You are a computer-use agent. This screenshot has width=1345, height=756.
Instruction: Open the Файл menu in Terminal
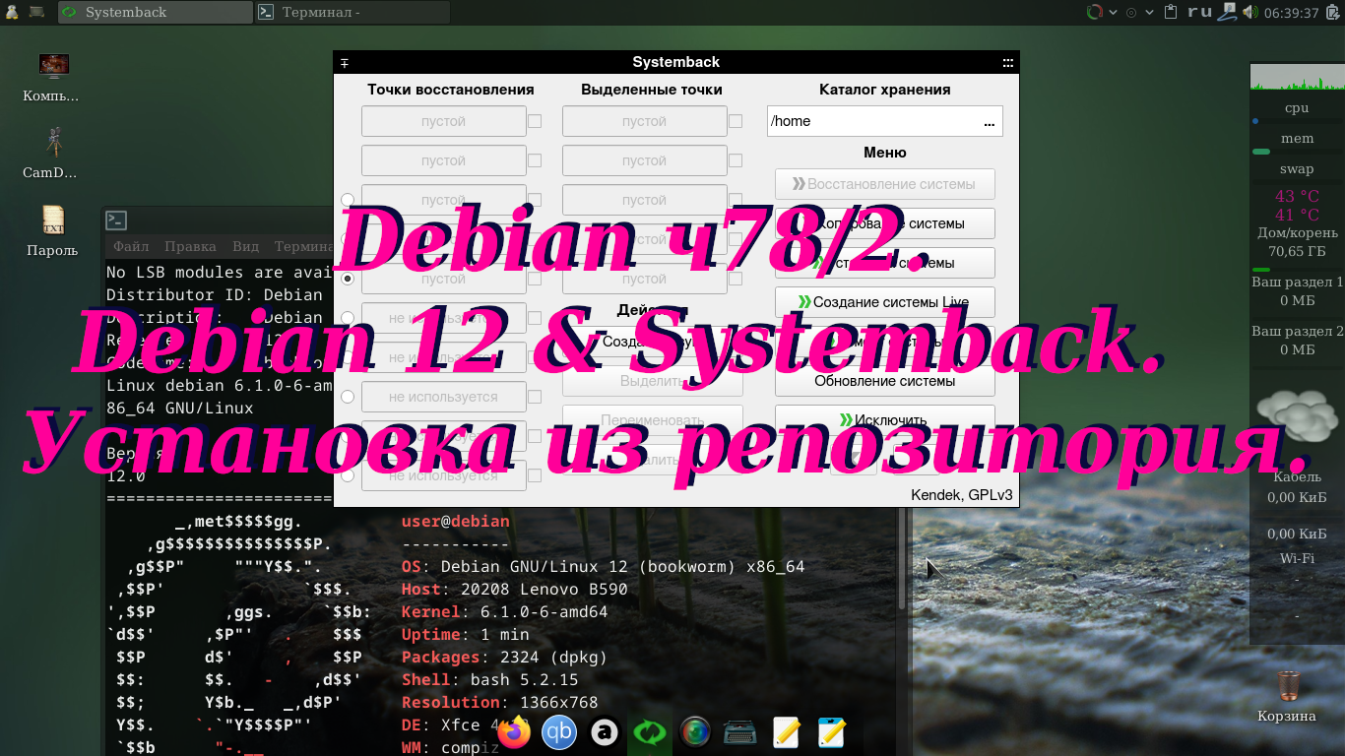coord(131,246)
